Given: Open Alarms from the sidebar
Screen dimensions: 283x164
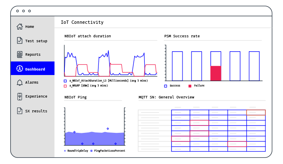Looking at the screenshot, I should [x=32, y=82].
